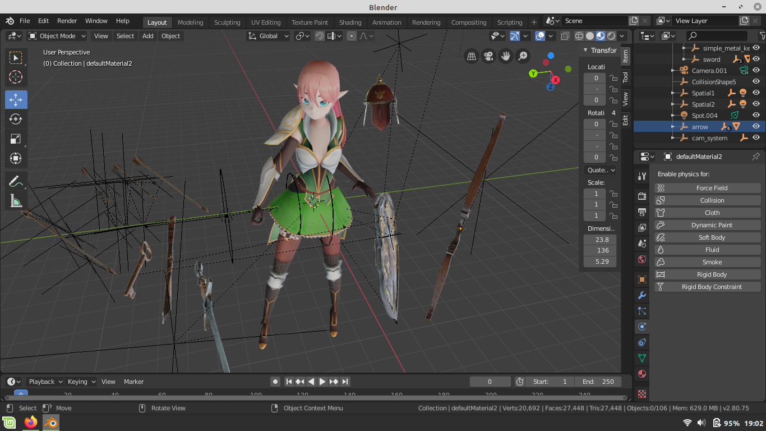Open the Global transform orientation dropdown
Viewport: 766px width, 431px height.
pos(269,36)
